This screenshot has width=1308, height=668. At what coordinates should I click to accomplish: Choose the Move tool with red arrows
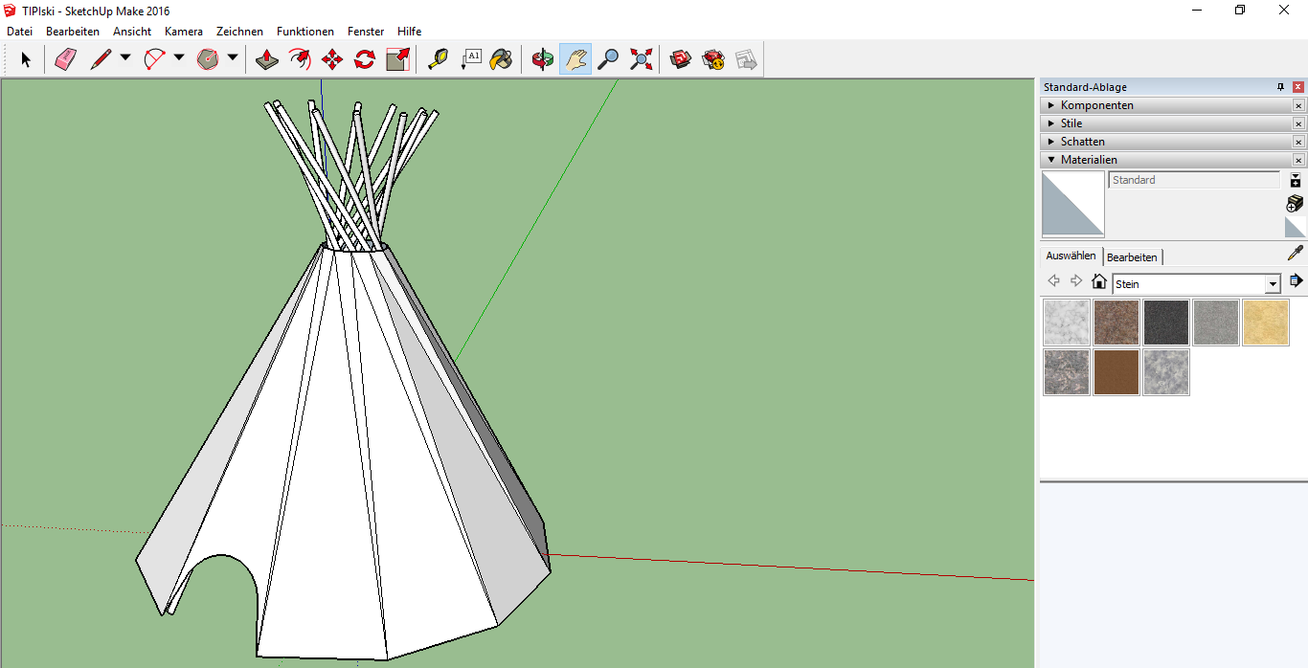[332, 60]
